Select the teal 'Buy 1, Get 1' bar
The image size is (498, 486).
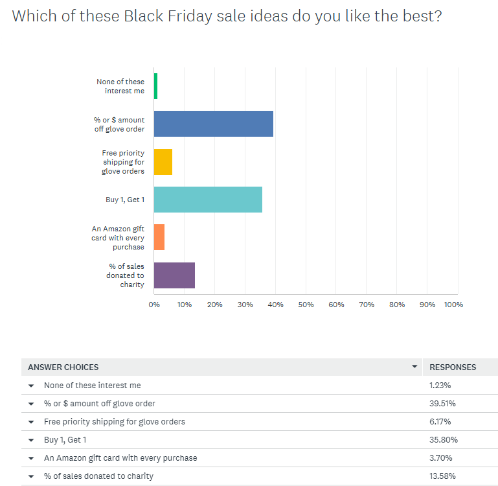pos(208,200)
